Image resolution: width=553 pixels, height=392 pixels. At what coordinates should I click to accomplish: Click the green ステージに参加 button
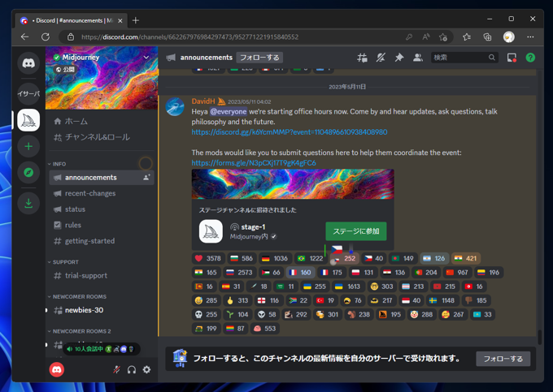[x=356, y=231]
